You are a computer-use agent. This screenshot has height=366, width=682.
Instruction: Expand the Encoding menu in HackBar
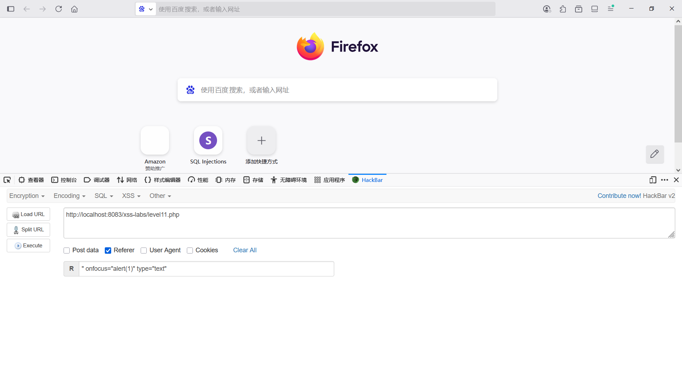point(69,196)
